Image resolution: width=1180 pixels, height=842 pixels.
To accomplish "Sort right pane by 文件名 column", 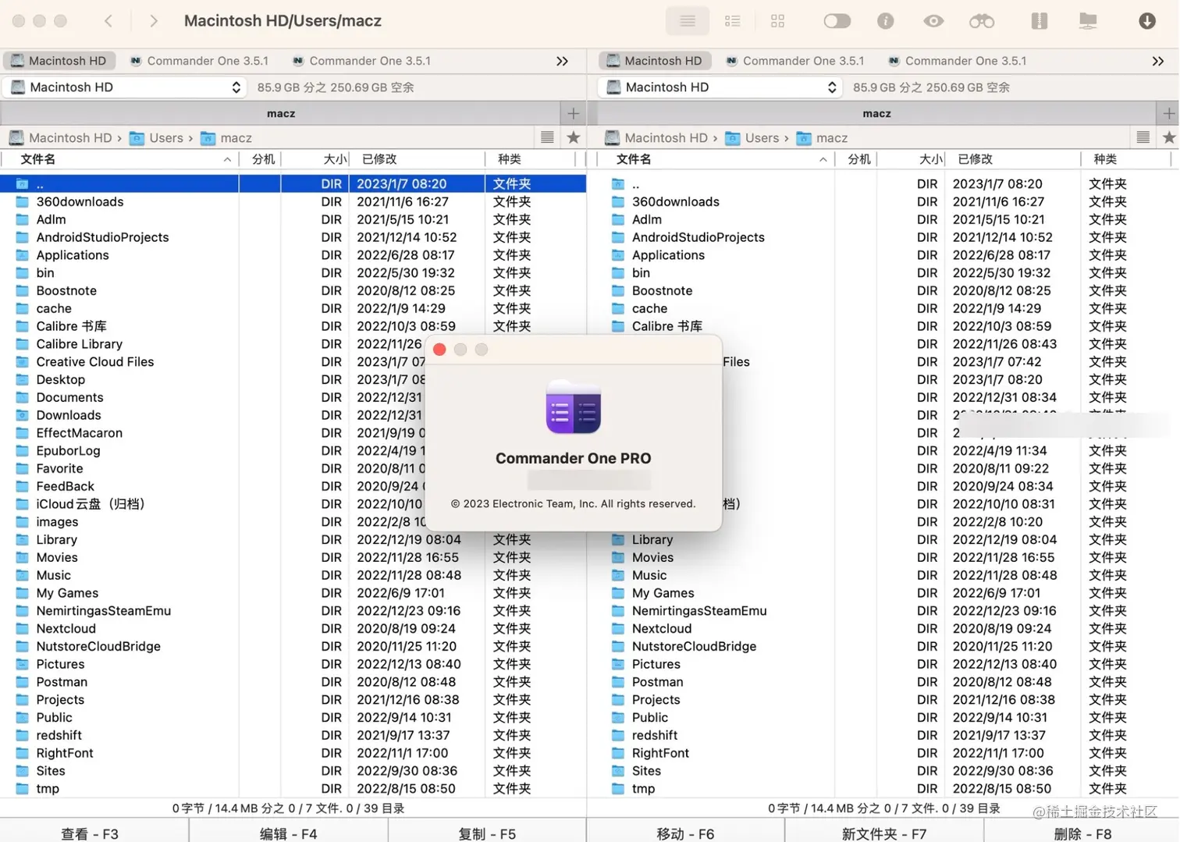I will pos(715,159).
